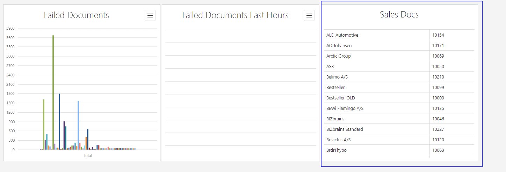Viewport: 506px width, 172px height.
Task: Open the Failed Documents chart menu
Action: tap(150, 15)
